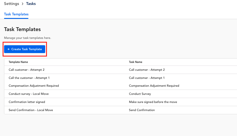Click the Template Name column header
This screenshot has width=237, height=136.
(18, 62)
